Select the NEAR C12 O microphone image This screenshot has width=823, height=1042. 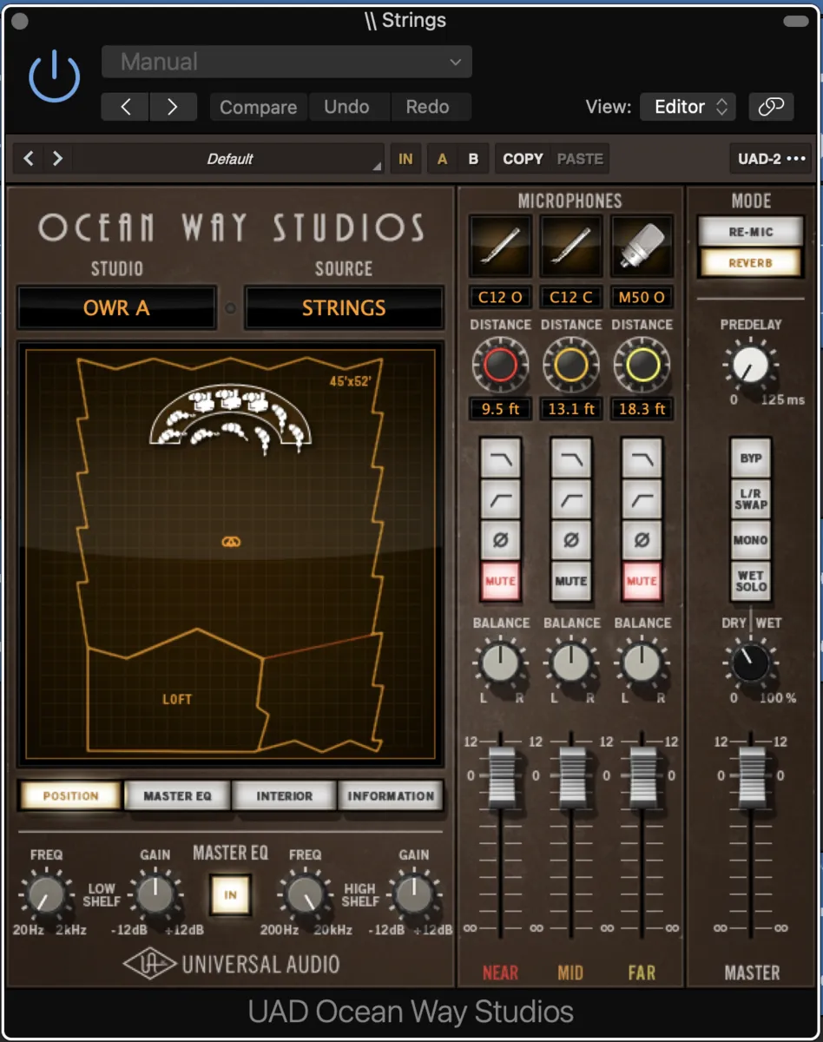[x=500, y=245]
